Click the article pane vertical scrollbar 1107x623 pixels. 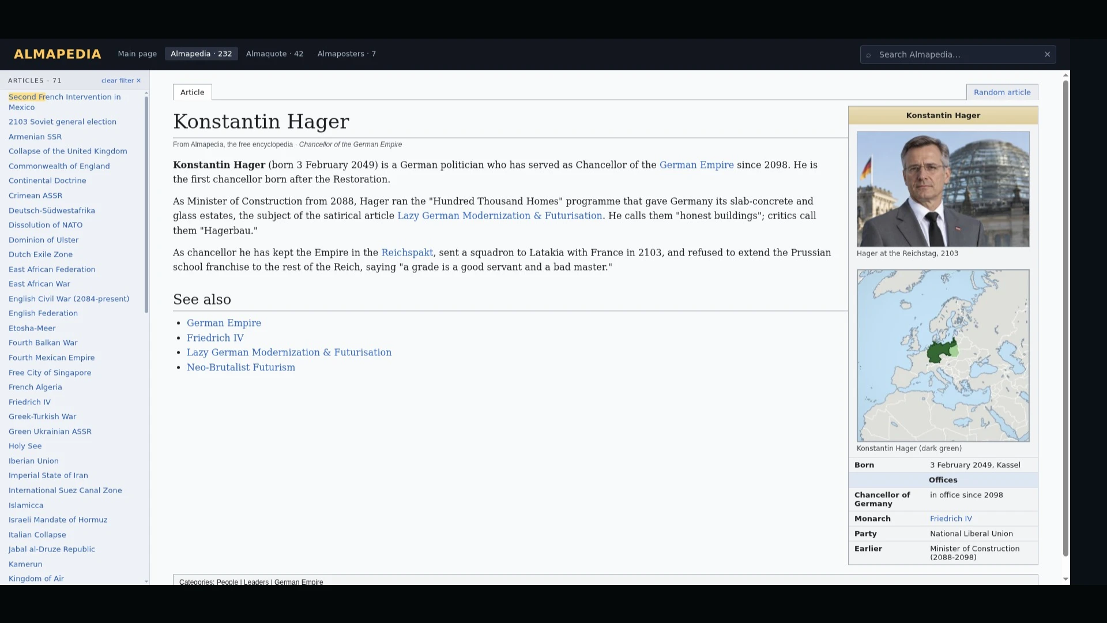1065,318
